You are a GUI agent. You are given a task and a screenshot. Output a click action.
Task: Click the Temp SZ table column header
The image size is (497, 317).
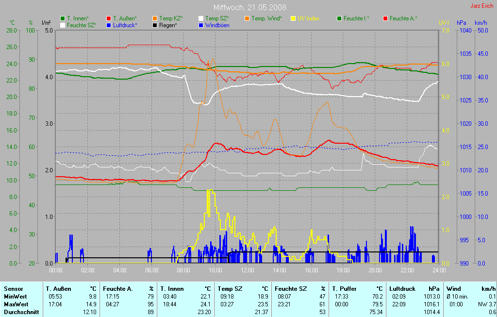coord(230,289)
